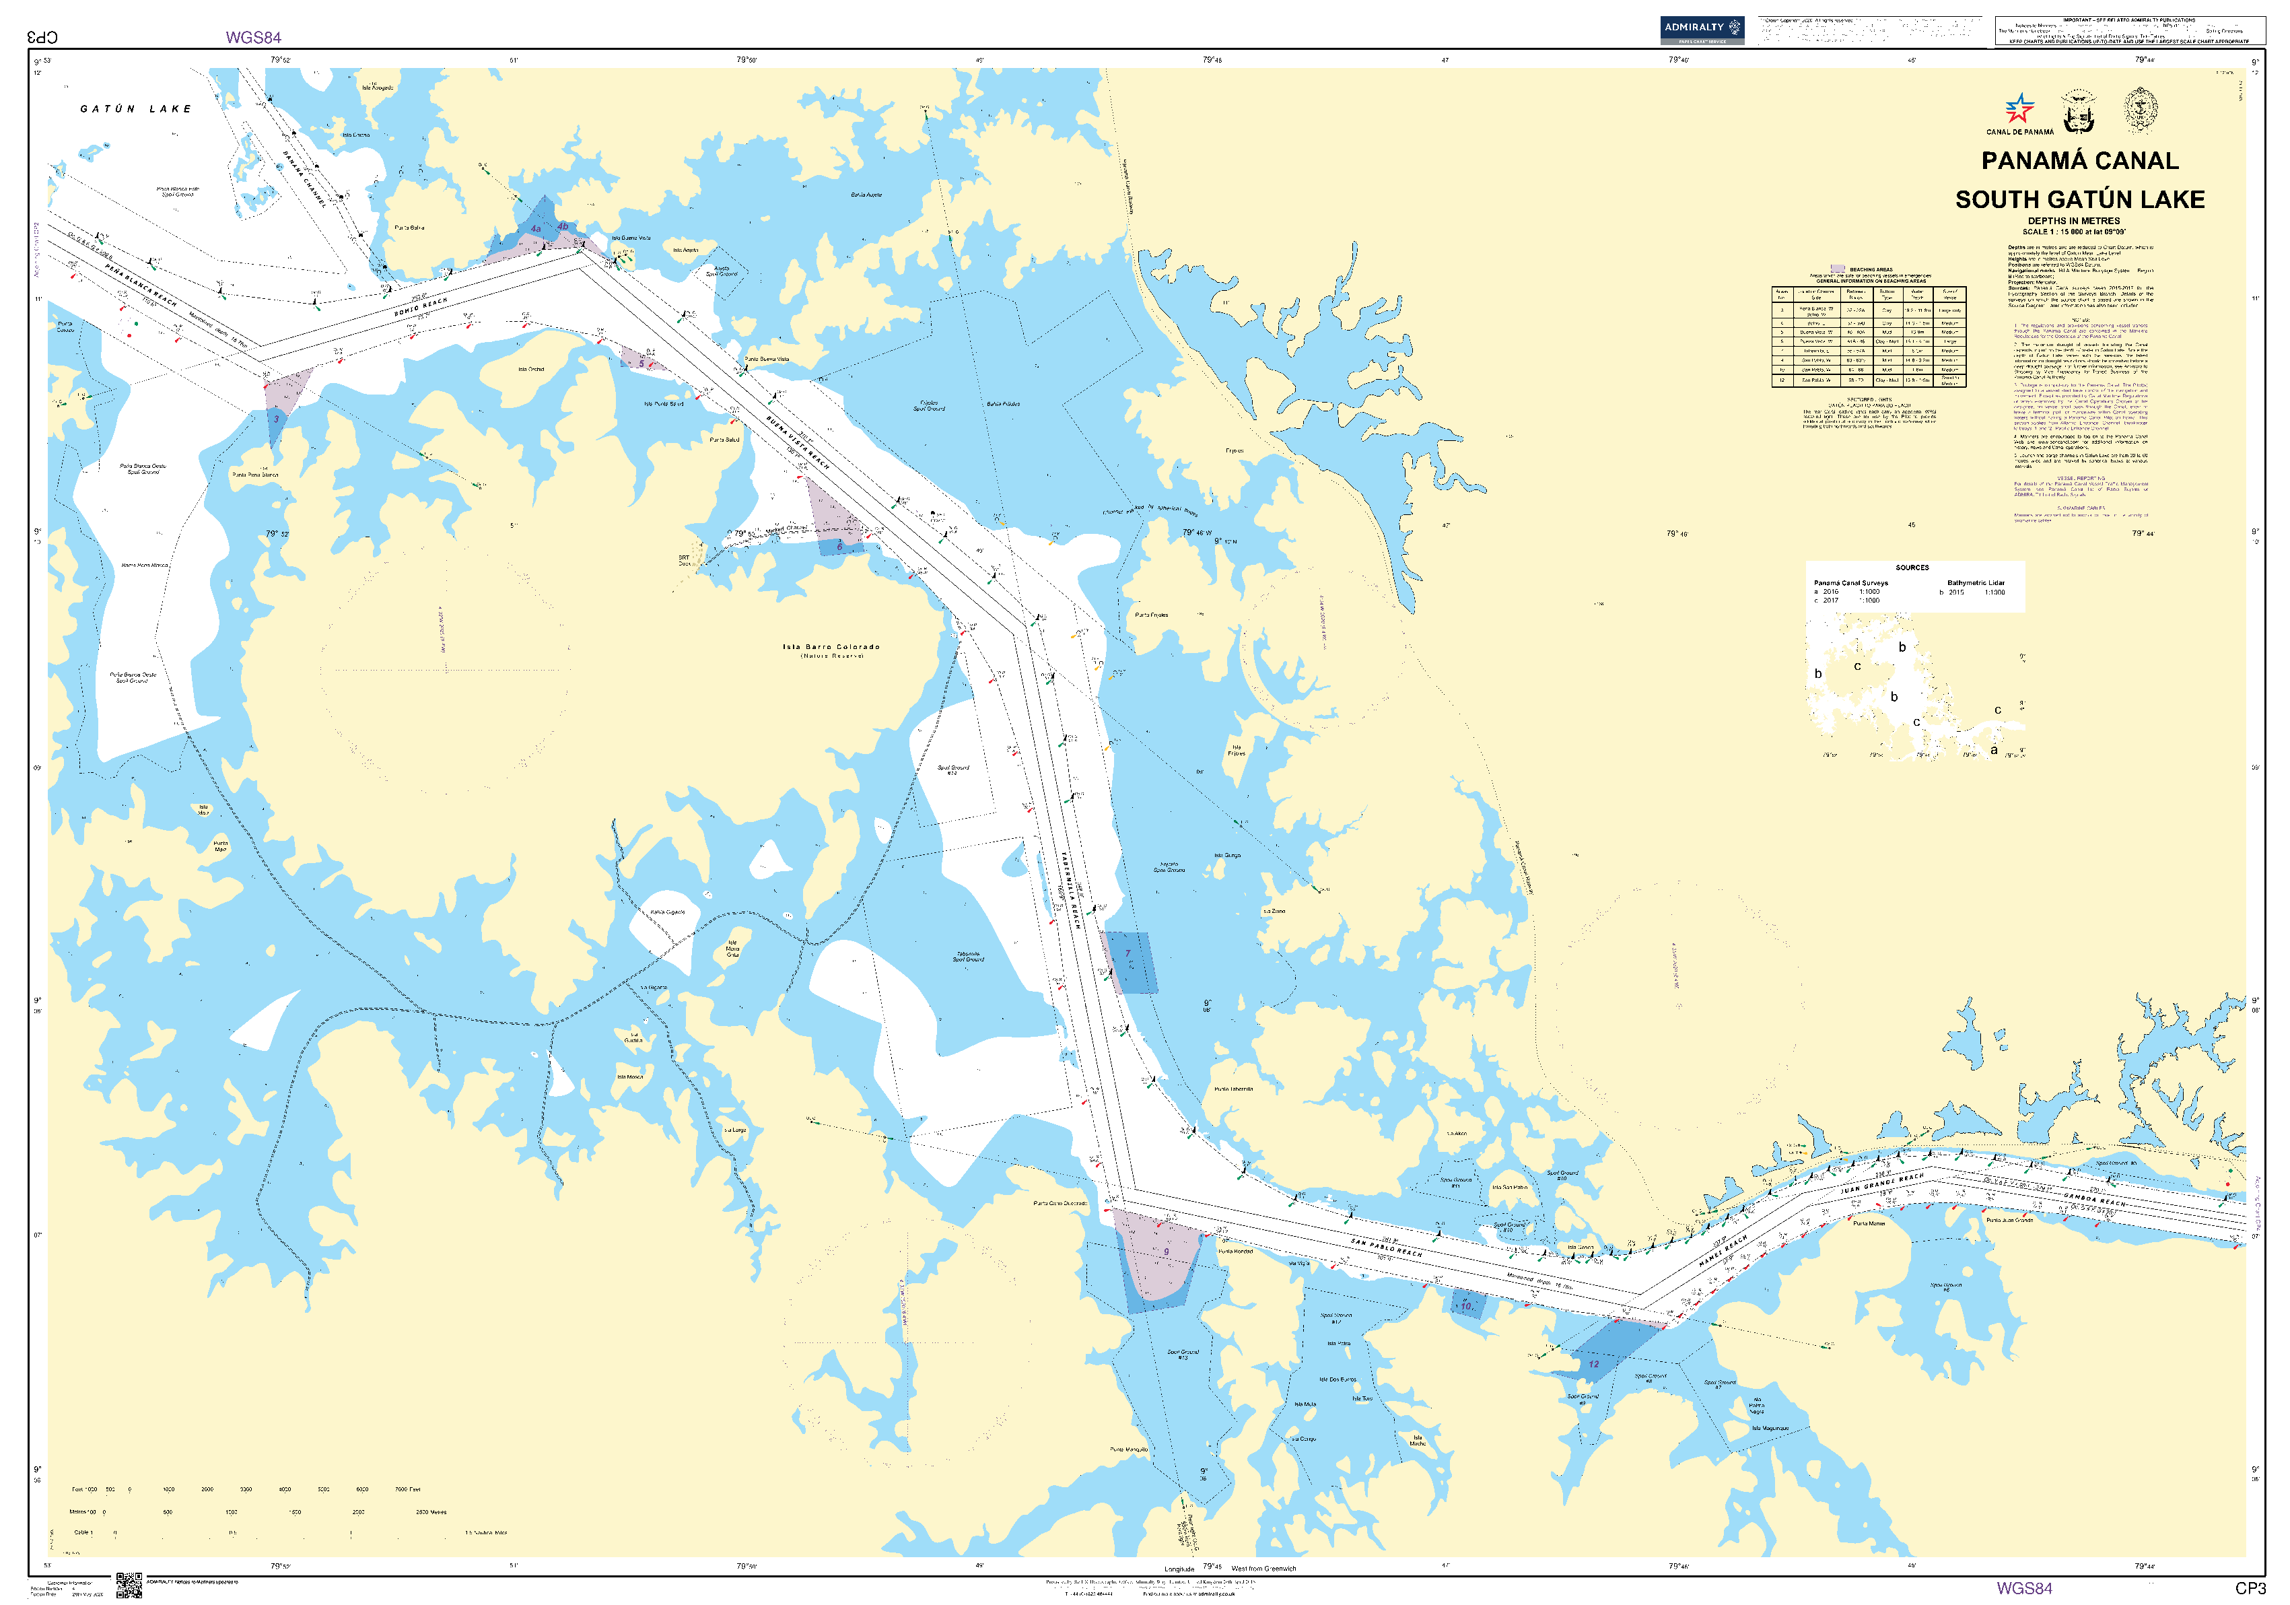Click the ADMIRALTY logo at top
The width and height of the screenshot is (2290, 1605).
[1702, 30]
